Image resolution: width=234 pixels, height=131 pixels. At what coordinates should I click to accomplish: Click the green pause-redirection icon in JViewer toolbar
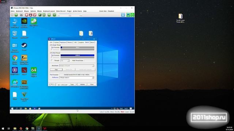coord(16,15)
